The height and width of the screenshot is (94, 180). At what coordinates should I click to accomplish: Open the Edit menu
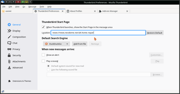10,7
